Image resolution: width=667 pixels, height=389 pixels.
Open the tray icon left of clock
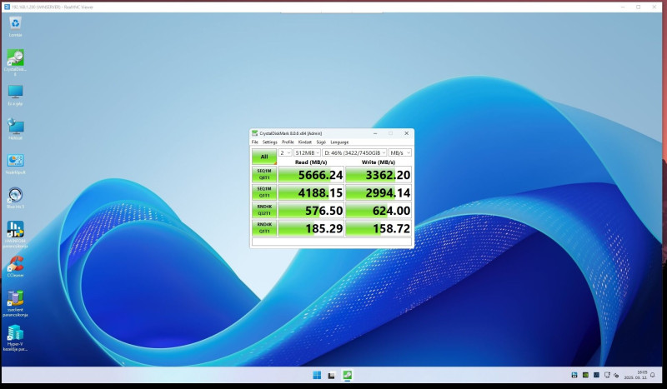pyautogui.click(x=616, y=376)
